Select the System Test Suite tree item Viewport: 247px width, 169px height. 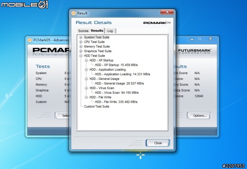(96, 37)
